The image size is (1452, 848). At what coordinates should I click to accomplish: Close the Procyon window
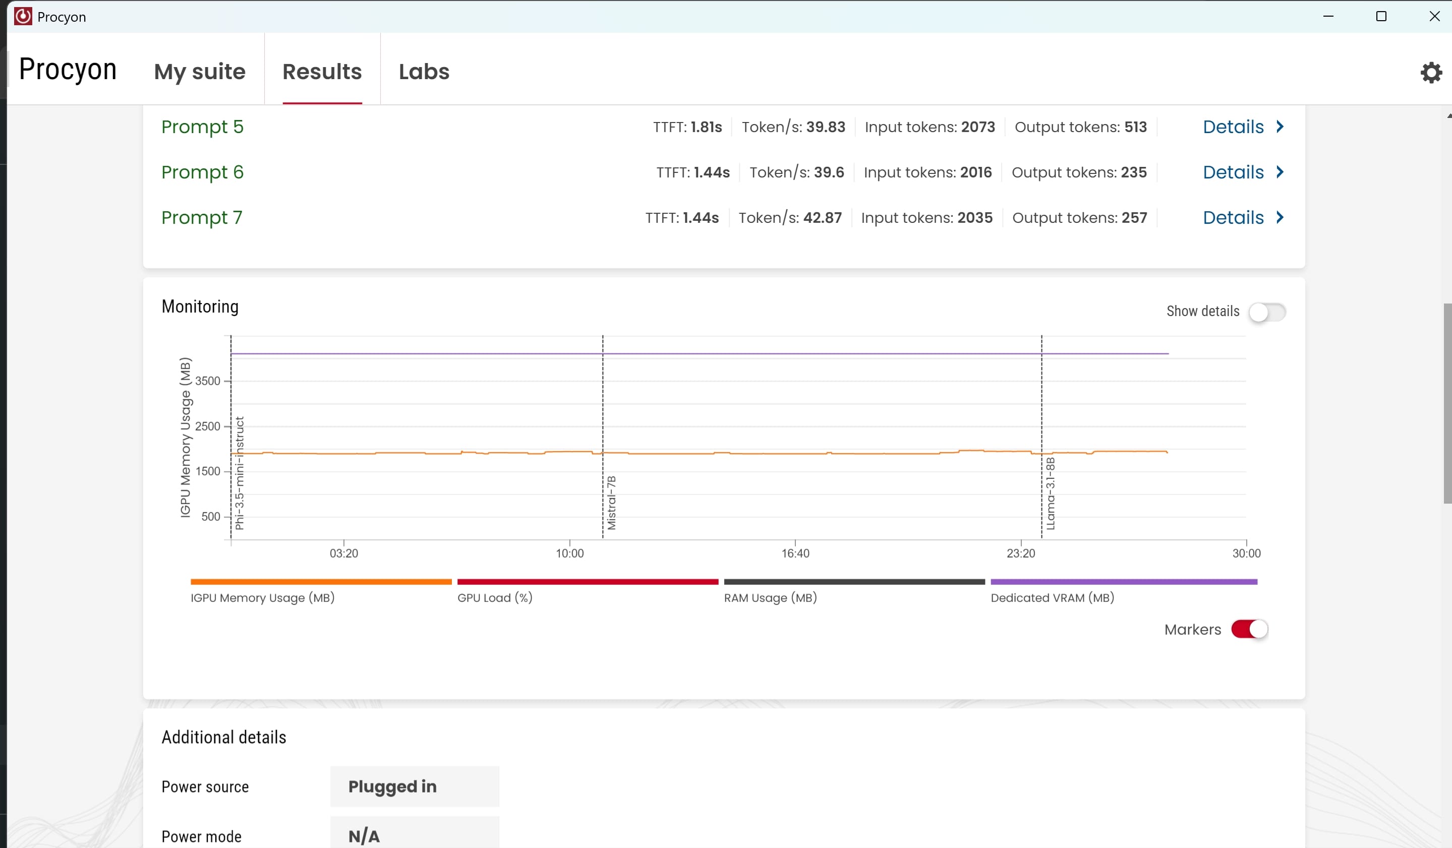coord(1434,16)
